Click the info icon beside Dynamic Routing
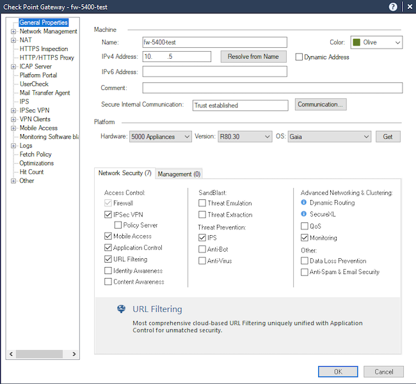 [x=304, y=203]
